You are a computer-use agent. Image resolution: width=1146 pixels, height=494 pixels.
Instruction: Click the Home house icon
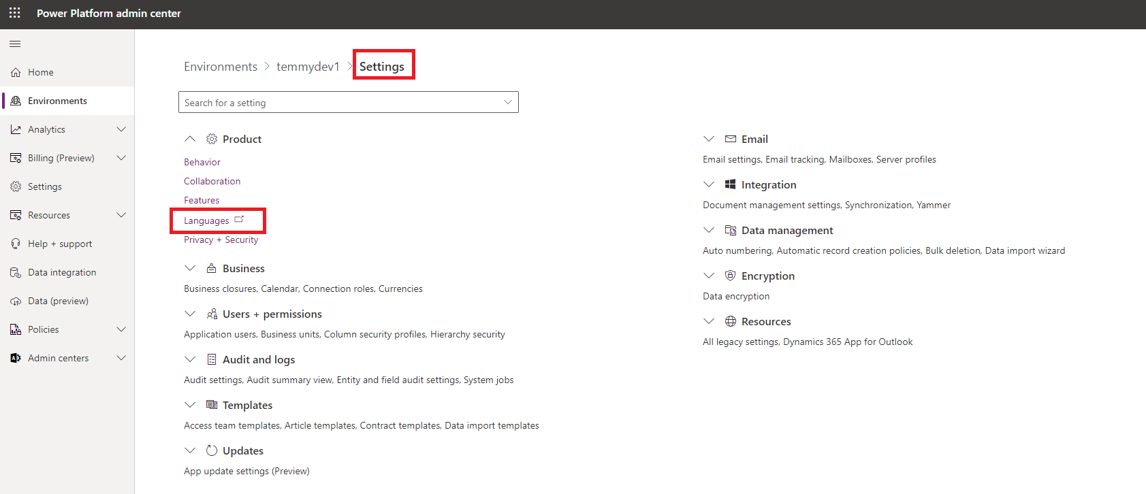tap(16, 72)
